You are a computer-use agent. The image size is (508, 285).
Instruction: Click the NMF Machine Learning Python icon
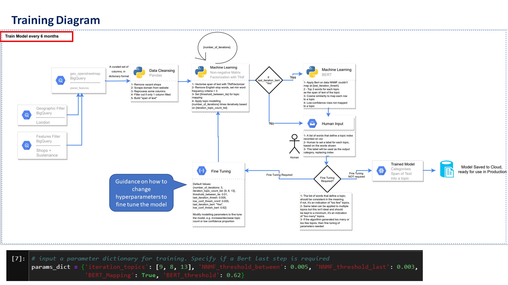click(201, 72)
